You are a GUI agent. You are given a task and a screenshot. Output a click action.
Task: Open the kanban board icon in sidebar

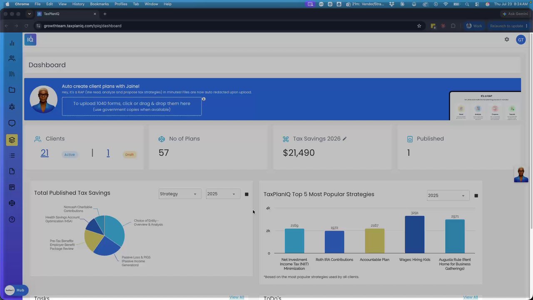point(12,187)
